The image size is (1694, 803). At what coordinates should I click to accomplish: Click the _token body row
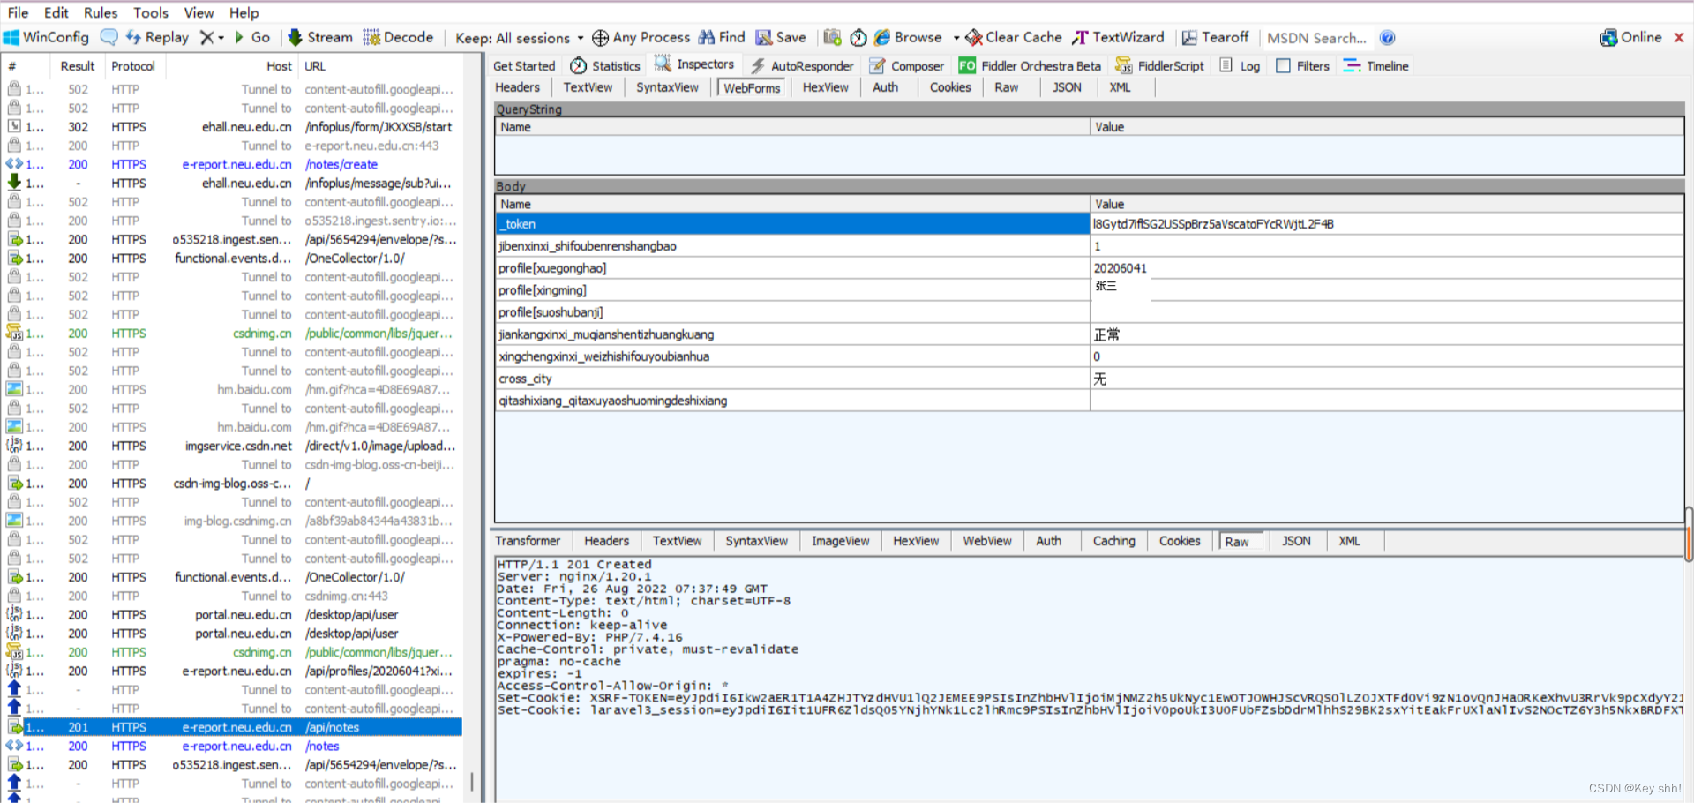pos(1089,224)
